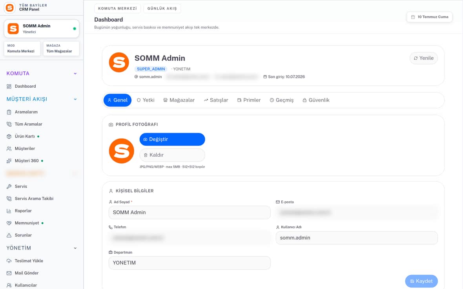Click the Servis Arama Takibi phone icon
Screen dimensions: 463x289
[x=9, y=199]
